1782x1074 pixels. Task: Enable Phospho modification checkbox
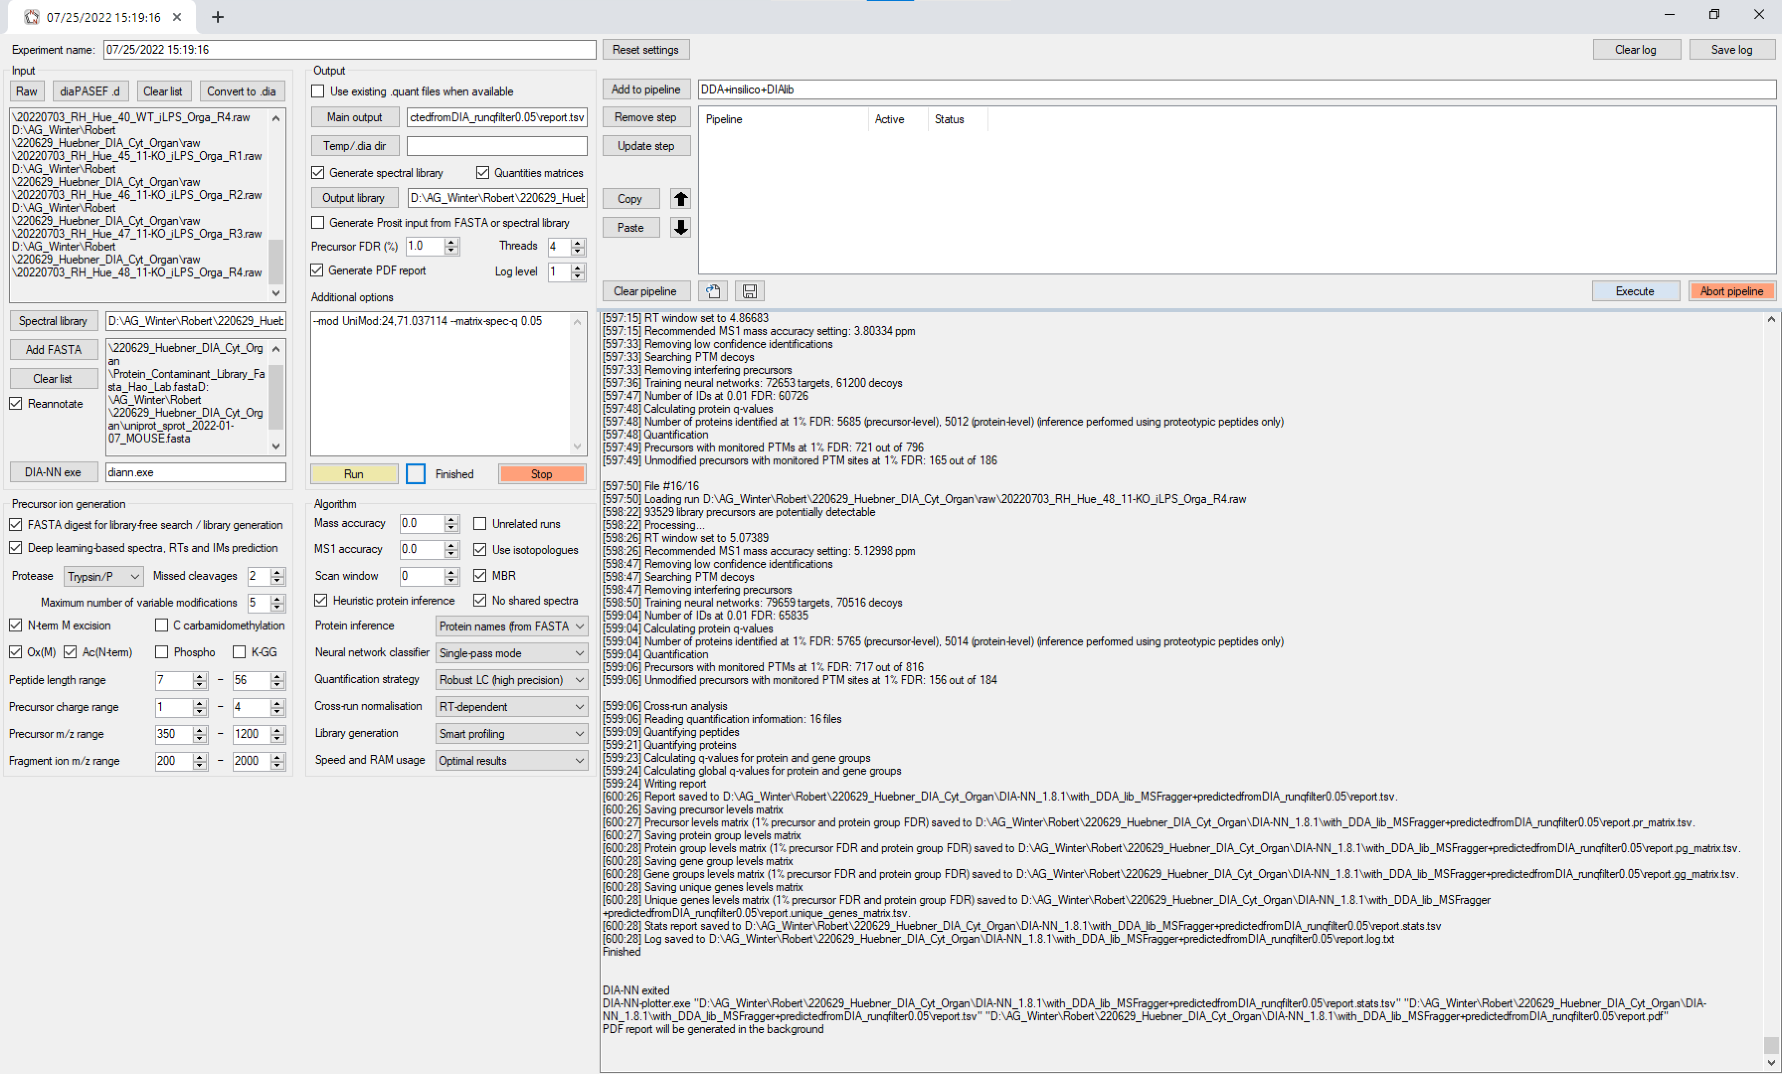(162, 652)
